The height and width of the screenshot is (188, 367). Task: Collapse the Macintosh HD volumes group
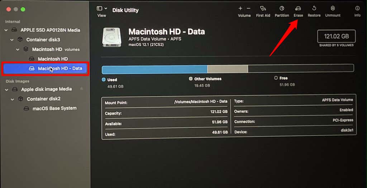pos(18,50)
